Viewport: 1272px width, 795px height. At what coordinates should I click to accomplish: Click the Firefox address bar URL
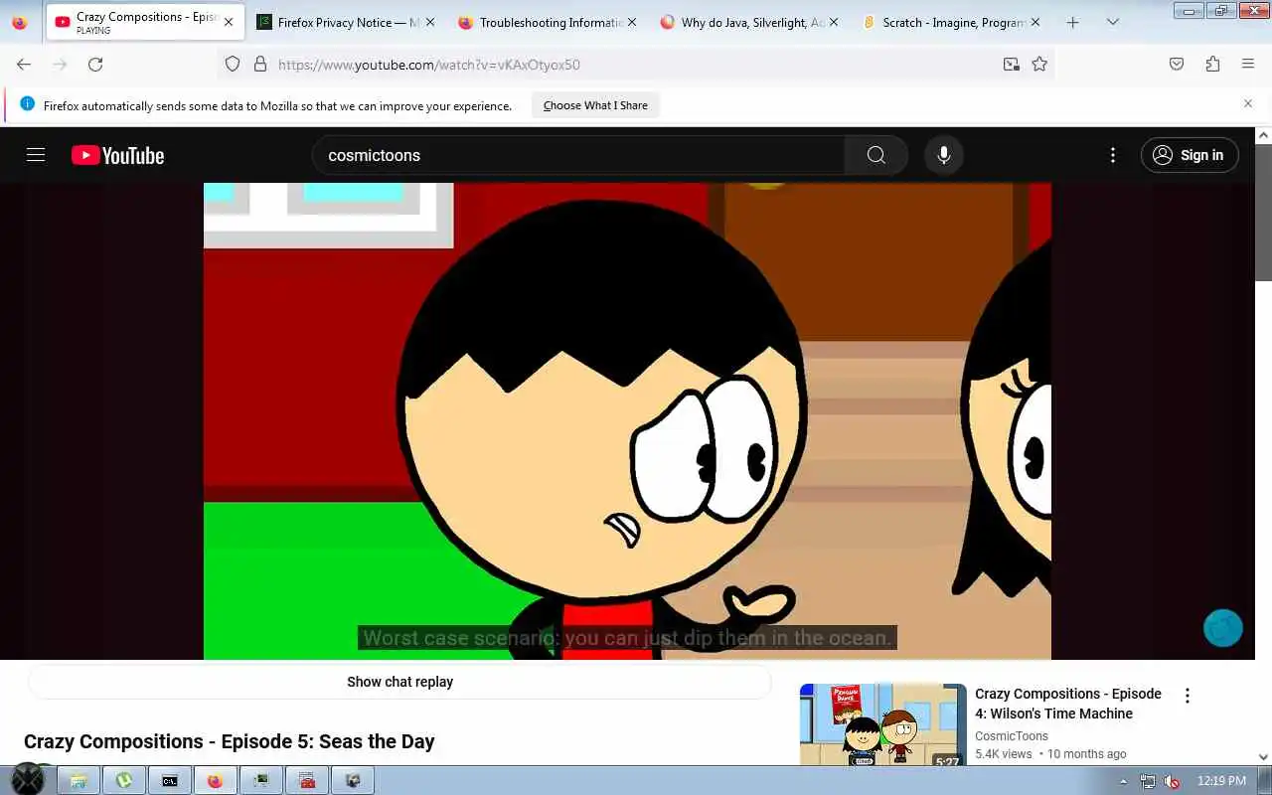click(x=429, y=65)
